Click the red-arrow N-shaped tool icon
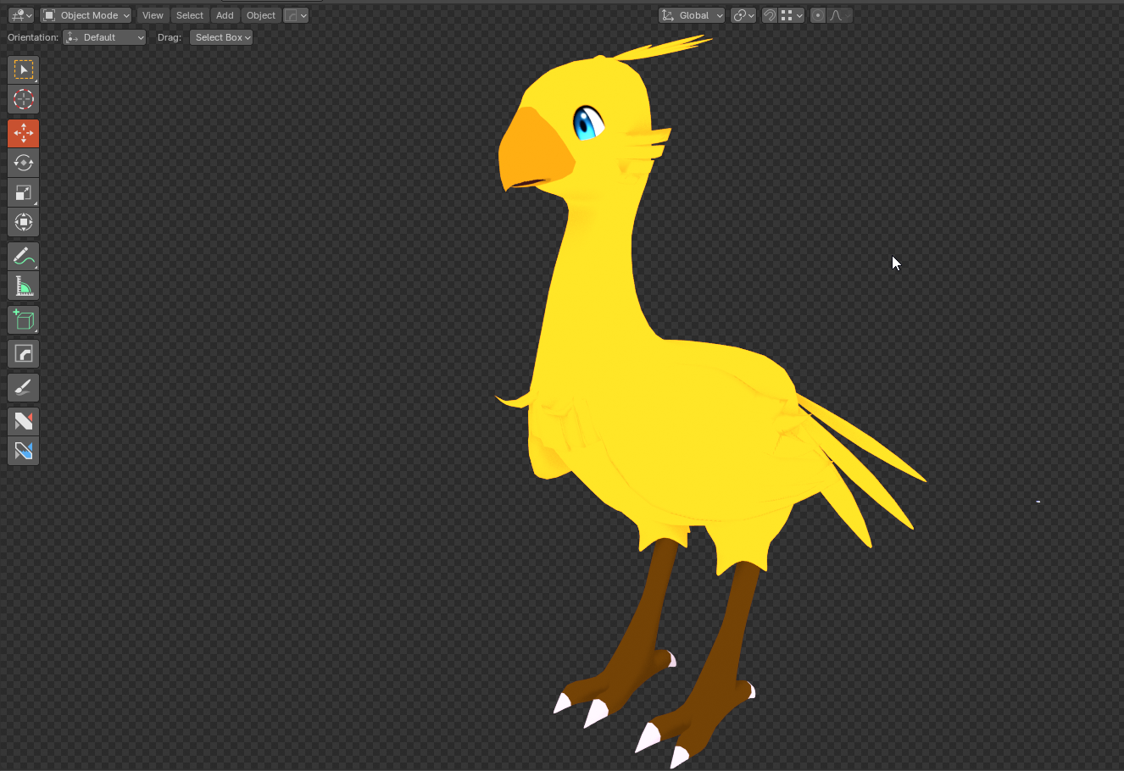 24,421
